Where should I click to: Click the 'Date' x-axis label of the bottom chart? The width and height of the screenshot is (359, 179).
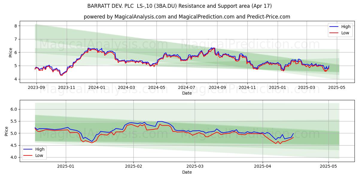(x=187, y=172)
